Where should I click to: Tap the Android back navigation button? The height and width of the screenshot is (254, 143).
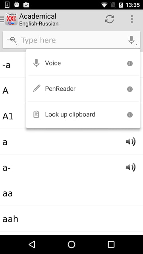tap(32, 244)
